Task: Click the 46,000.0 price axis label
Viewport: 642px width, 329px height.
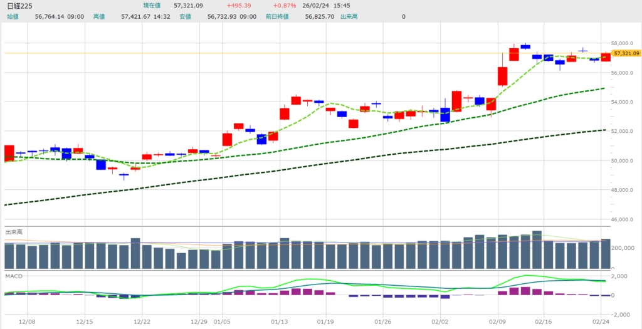Action: click(624, 219)
